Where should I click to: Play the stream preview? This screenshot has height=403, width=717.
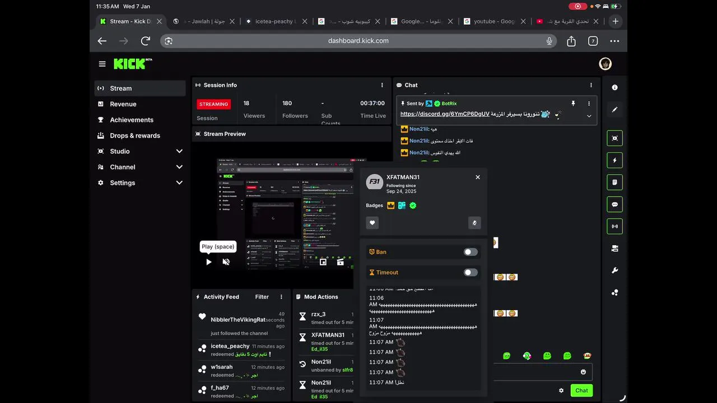[209, 261]
